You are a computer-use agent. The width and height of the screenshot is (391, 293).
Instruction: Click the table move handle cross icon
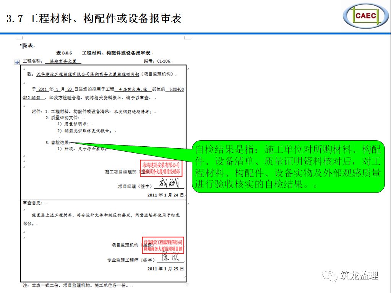(17, 62)
